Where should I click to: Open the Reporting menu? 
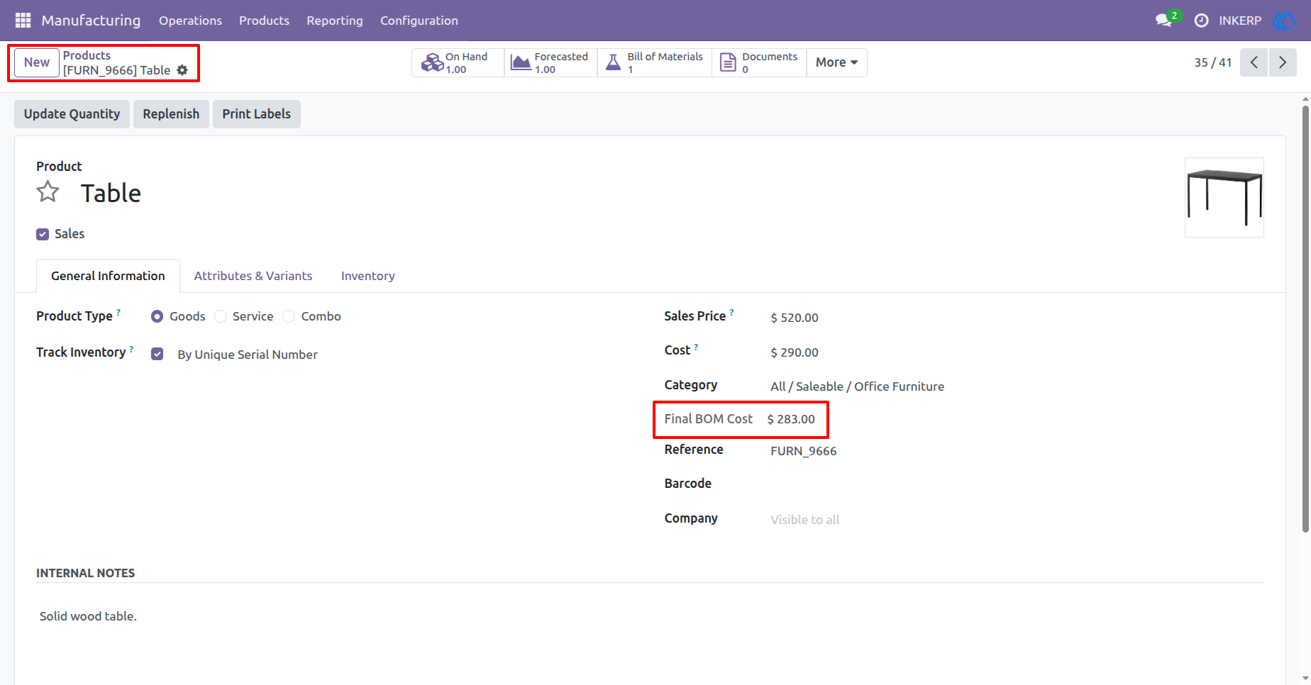point(335,21)
